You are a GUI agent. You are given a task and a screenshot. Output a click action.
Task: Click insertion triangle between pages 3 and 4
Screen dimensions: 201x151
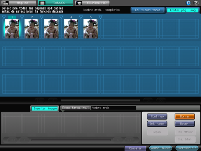(61, 17)
